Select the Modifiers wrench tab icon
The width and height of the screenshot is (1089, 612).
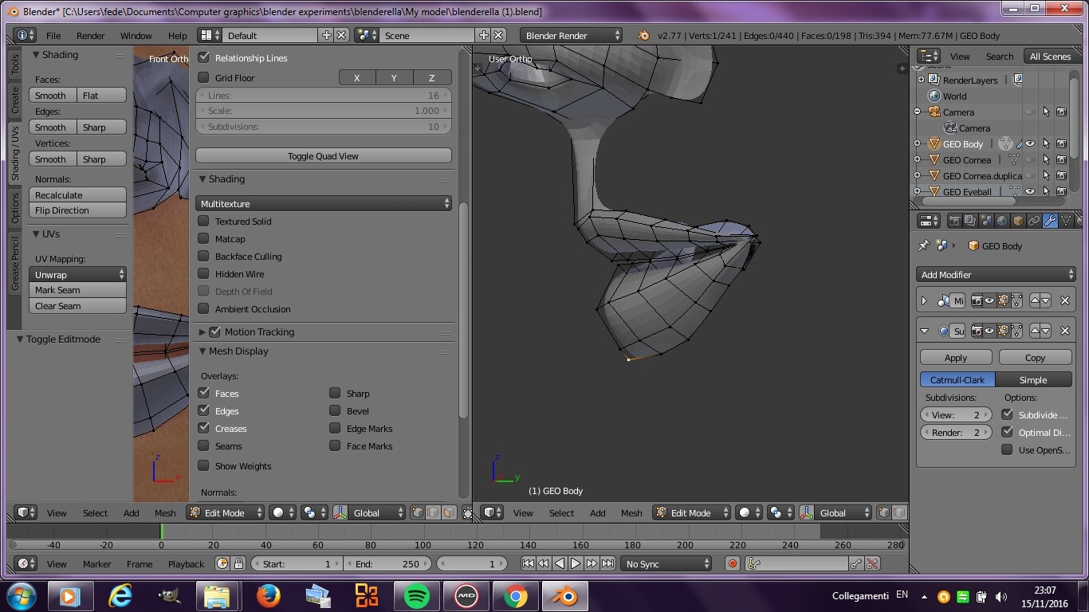[1050, 221]
